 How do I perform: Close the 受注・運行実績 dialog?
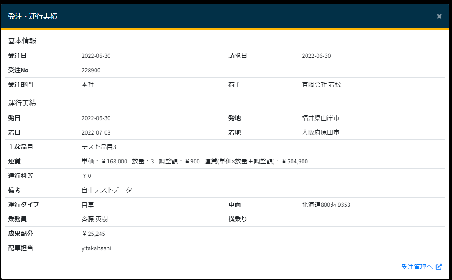[x=439, y=17]
